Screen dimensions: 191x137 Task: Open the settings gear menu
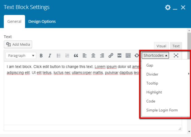[168, 8]
